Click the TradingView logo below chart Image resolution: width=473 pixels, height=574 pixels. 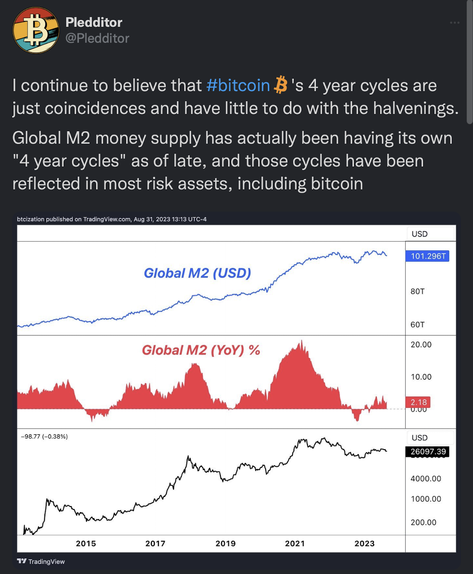pos(41,561)
